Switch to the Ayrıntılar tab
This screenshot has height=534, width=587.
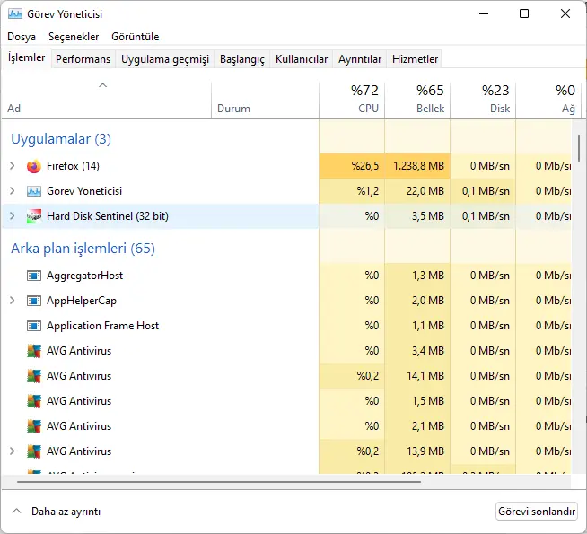(x=360, y=59)
